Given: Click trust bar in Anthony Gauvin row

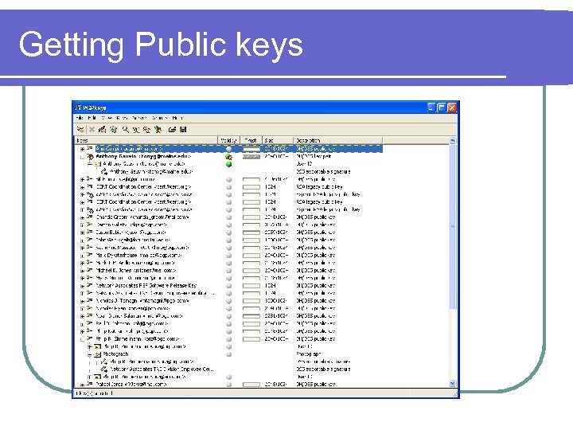Looking at the screenshot, I should [251, 157].
